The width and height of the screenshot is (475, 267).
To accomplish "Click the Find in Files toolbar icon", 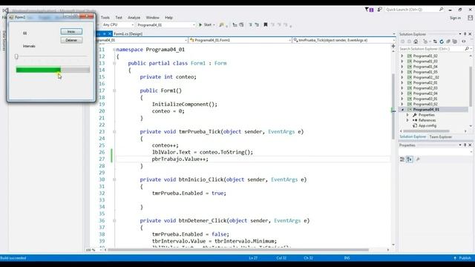I will [x=222, y=24].
